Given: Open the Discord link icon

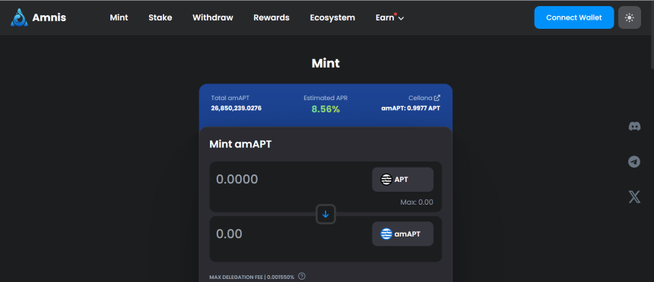Looking at the screenshot, I should [634, 127].
